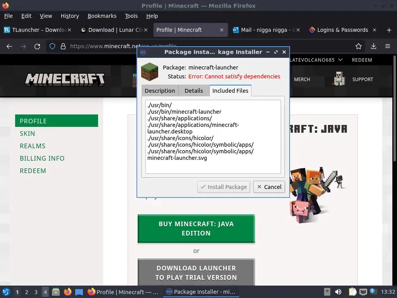The height and width of the screenshot is (298, 397).
Task: Click the Minecraft grass block package icon
Action: coord(150,72)
